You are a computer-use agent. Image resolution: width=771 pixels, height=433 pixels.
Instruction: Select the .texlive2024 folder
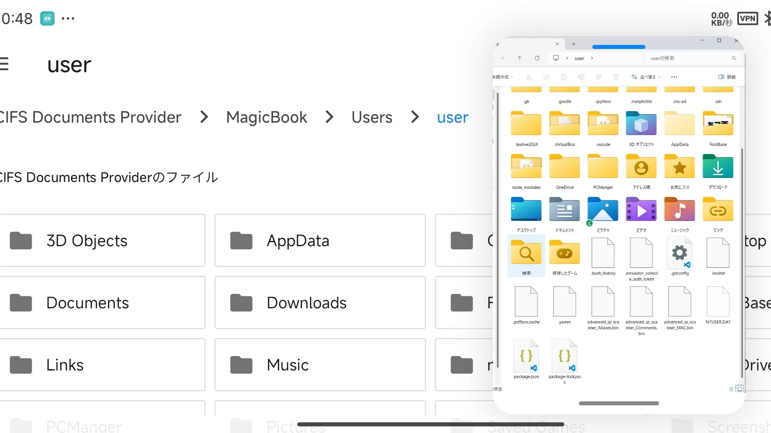(526, 129)
